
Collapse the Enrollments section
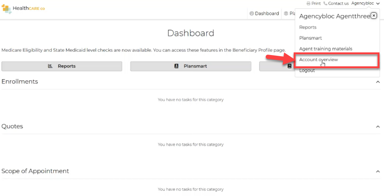tap(378, 82)
